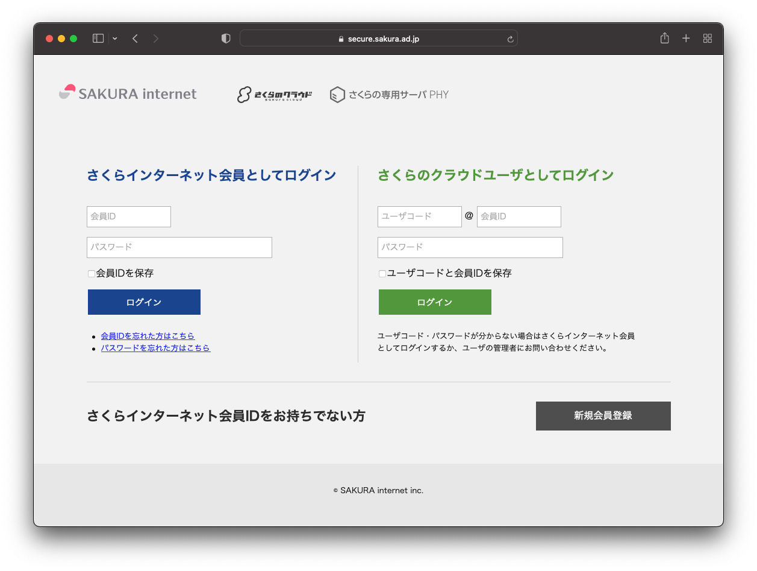Click the さくらのクラウドユーザとしてログイン heading

pyautogui.click(x=496, y=175)
